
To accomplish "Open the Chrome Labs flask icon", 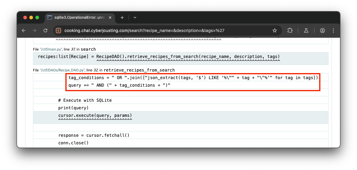I will (306, 30).
